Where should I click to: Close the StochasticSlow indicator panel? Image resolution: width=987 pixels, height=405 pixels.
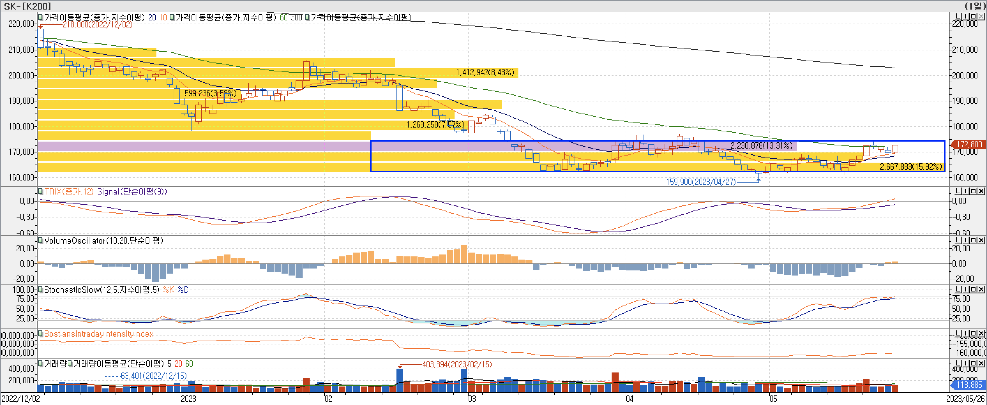981,289
